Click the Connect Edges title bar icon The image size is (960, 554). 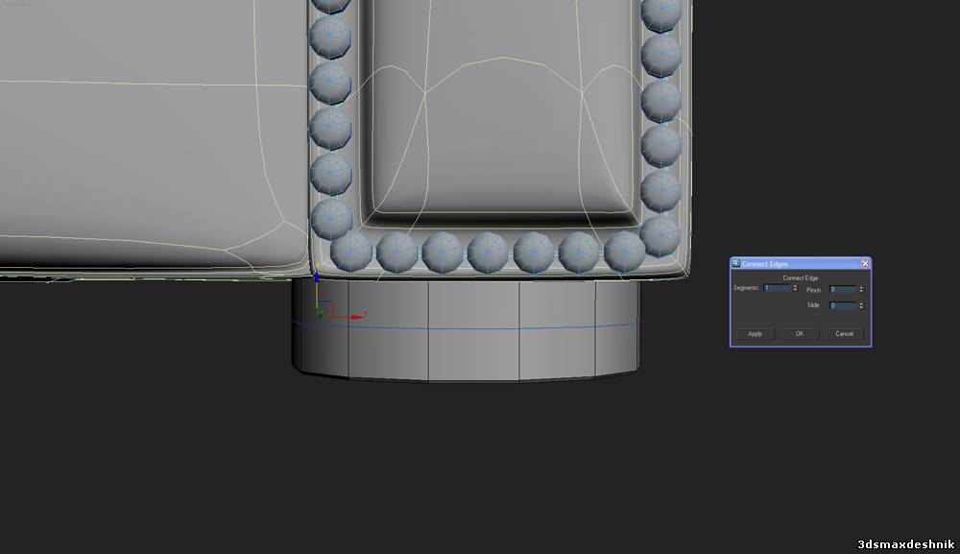pyautogui.click(x=736, y=264)
